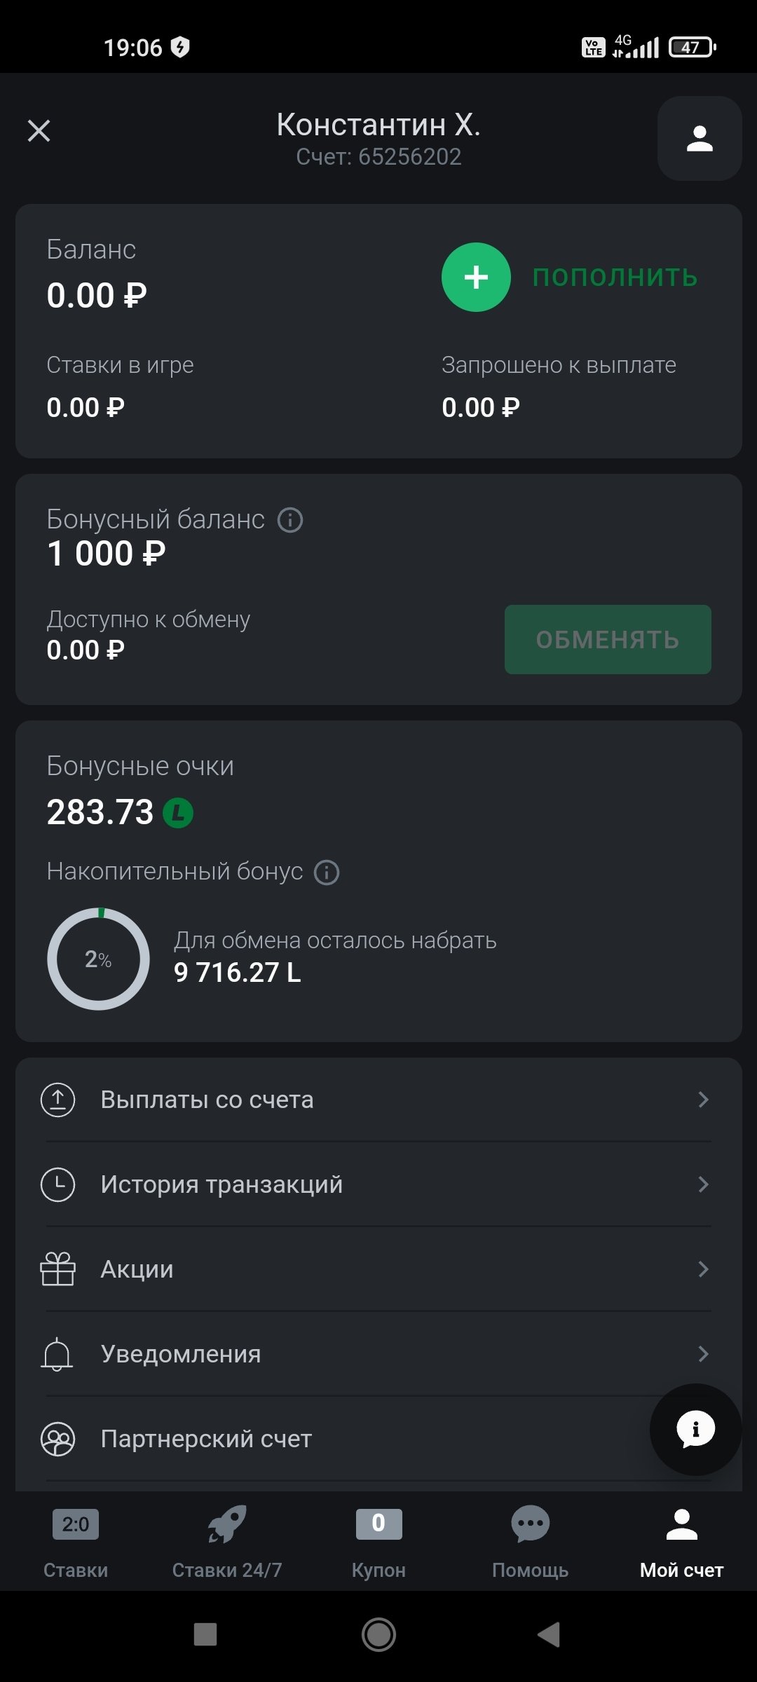Close the account screen with X
The height and width of the screenshot is (1682, 757).
coord(39,130)
